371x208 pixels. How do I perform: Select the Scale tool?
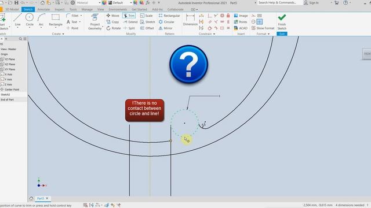(x=146, y=16)
